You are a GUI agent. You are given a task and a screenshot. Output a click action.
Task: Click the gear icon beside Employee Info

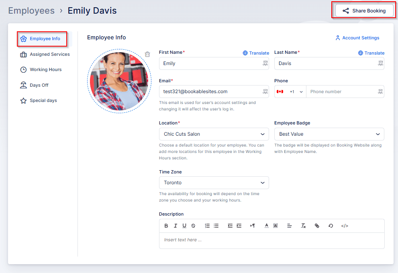[x=23, y=39]
